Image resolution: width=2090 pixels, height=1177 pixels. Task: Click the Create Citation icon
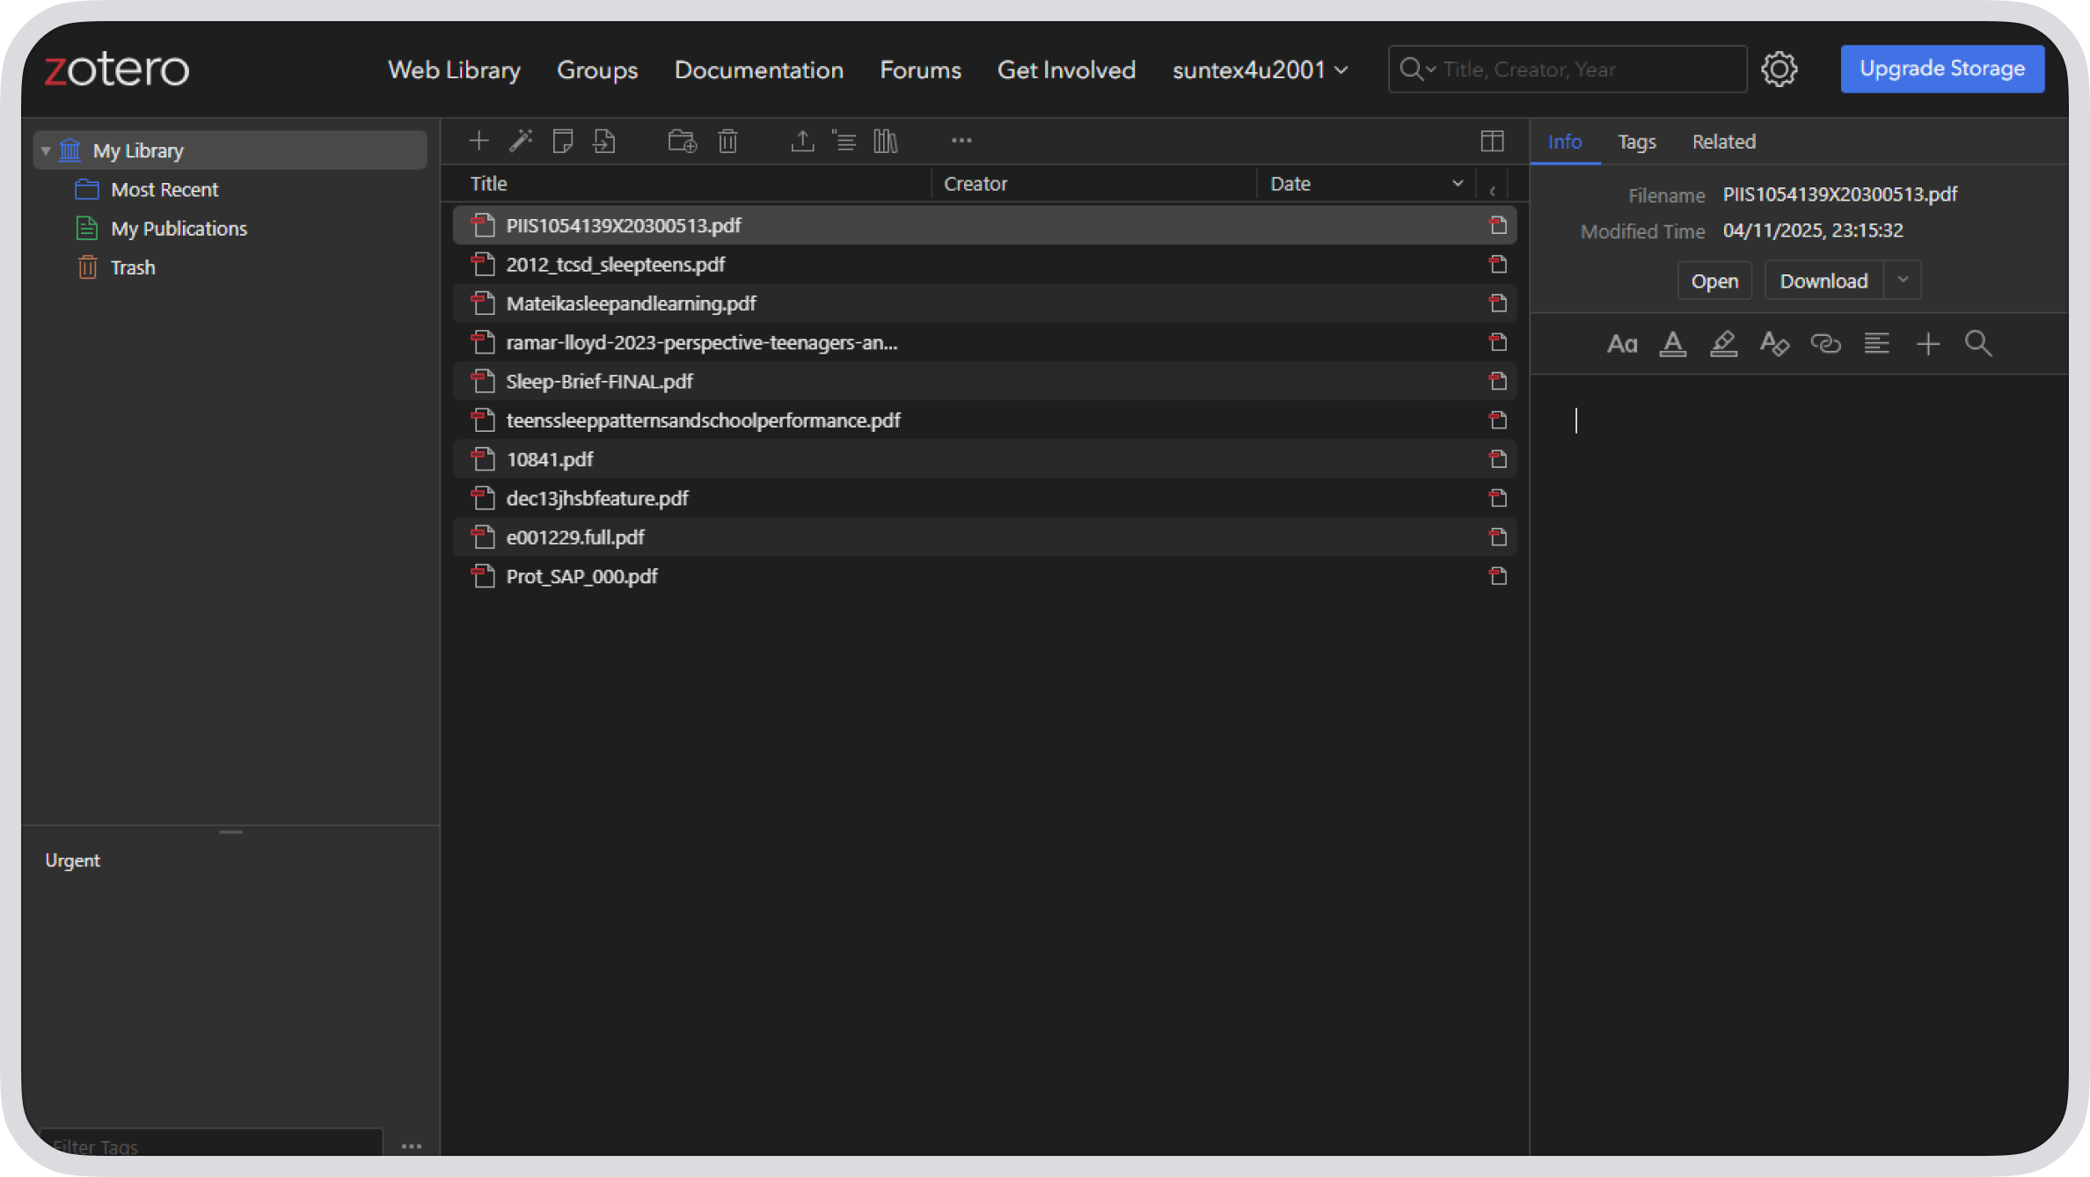tap(844, 141)
